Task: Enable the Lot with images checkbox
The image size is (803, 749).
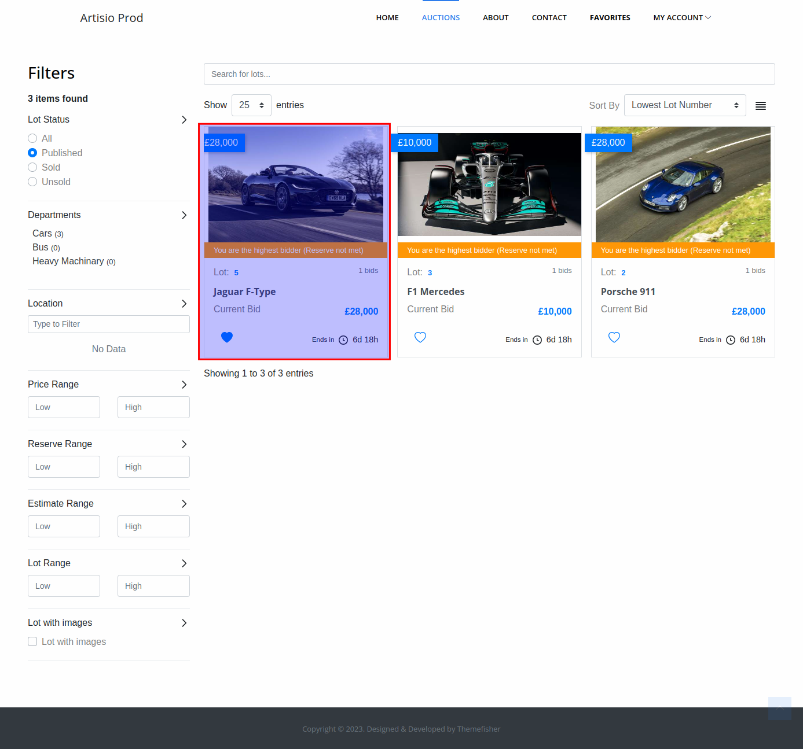Action: pos(32,641)
